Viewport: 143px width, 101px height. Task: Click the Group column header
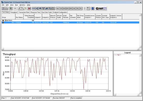pos(8,16)
